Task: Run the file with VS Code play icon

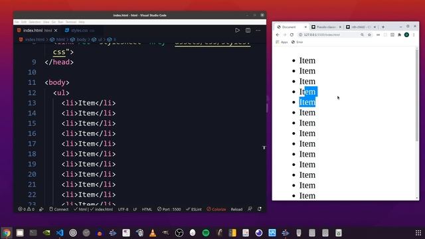Action: (x=238, y=31)
